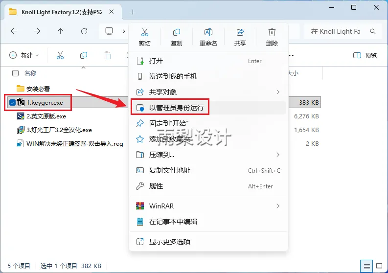Viewport: 388px width, 273px height.
Task: Go forward with the right arrow
Action: tap(37, 31)
